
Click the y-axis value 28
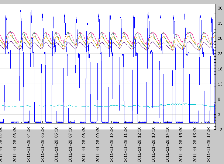tap(220, 38)
